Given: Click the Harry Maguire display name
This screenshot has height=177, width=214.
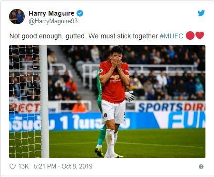Looking at the screenshot, I should click(51, 13).
